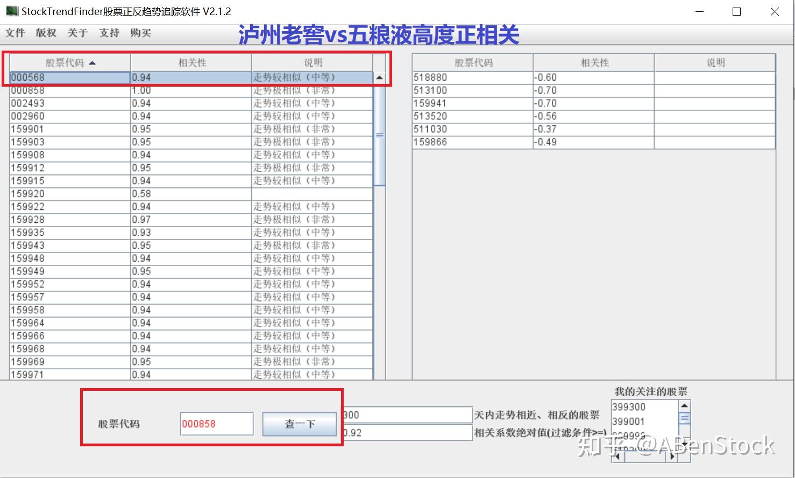Select row 159920 in the left table
Screen dimensions: 795x478
click(x=191, y=194)
